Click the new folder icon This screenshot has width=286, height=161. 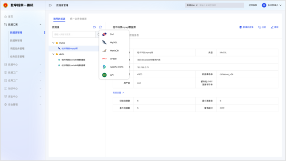(x=94, y=27)
